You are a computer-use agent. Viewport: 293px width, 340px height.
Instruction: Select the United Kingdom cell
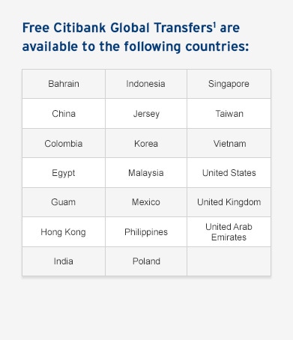point(229,202)
